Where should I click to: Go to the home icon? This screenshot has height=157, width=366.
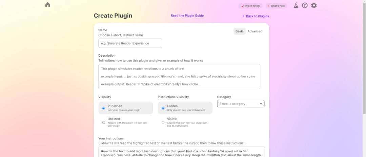48,5
